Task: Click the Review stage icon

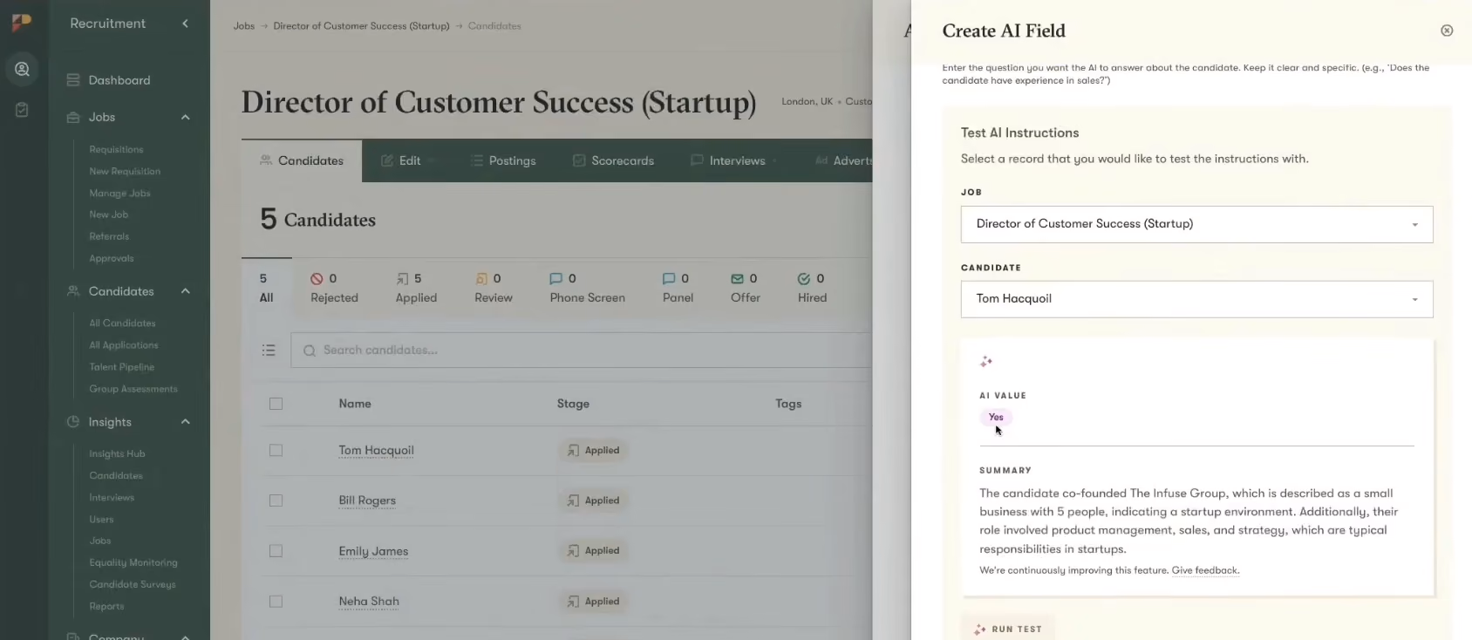Action: [481, 279]
